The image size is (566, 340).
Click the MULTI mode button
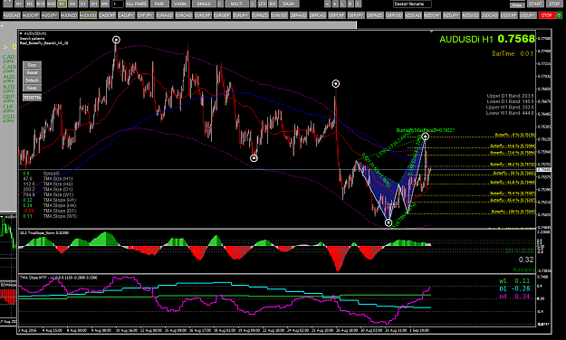point(236,4)
